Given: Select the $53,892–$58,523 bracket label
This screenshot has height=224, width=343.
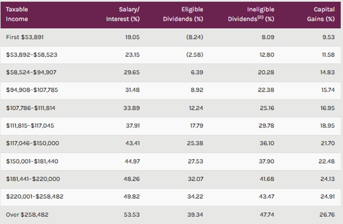Looking at the screenshot, I should 32,55.
